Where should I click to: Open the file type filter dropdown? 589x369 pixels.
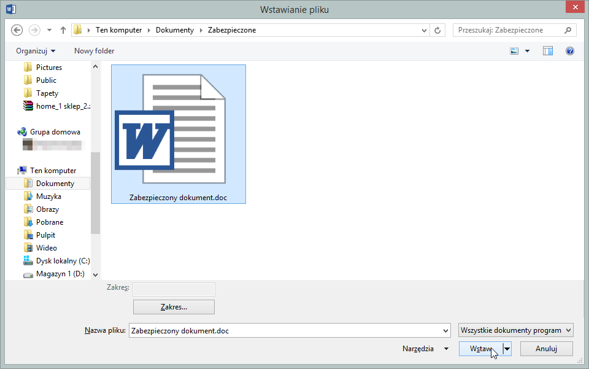tap(516, 330)
